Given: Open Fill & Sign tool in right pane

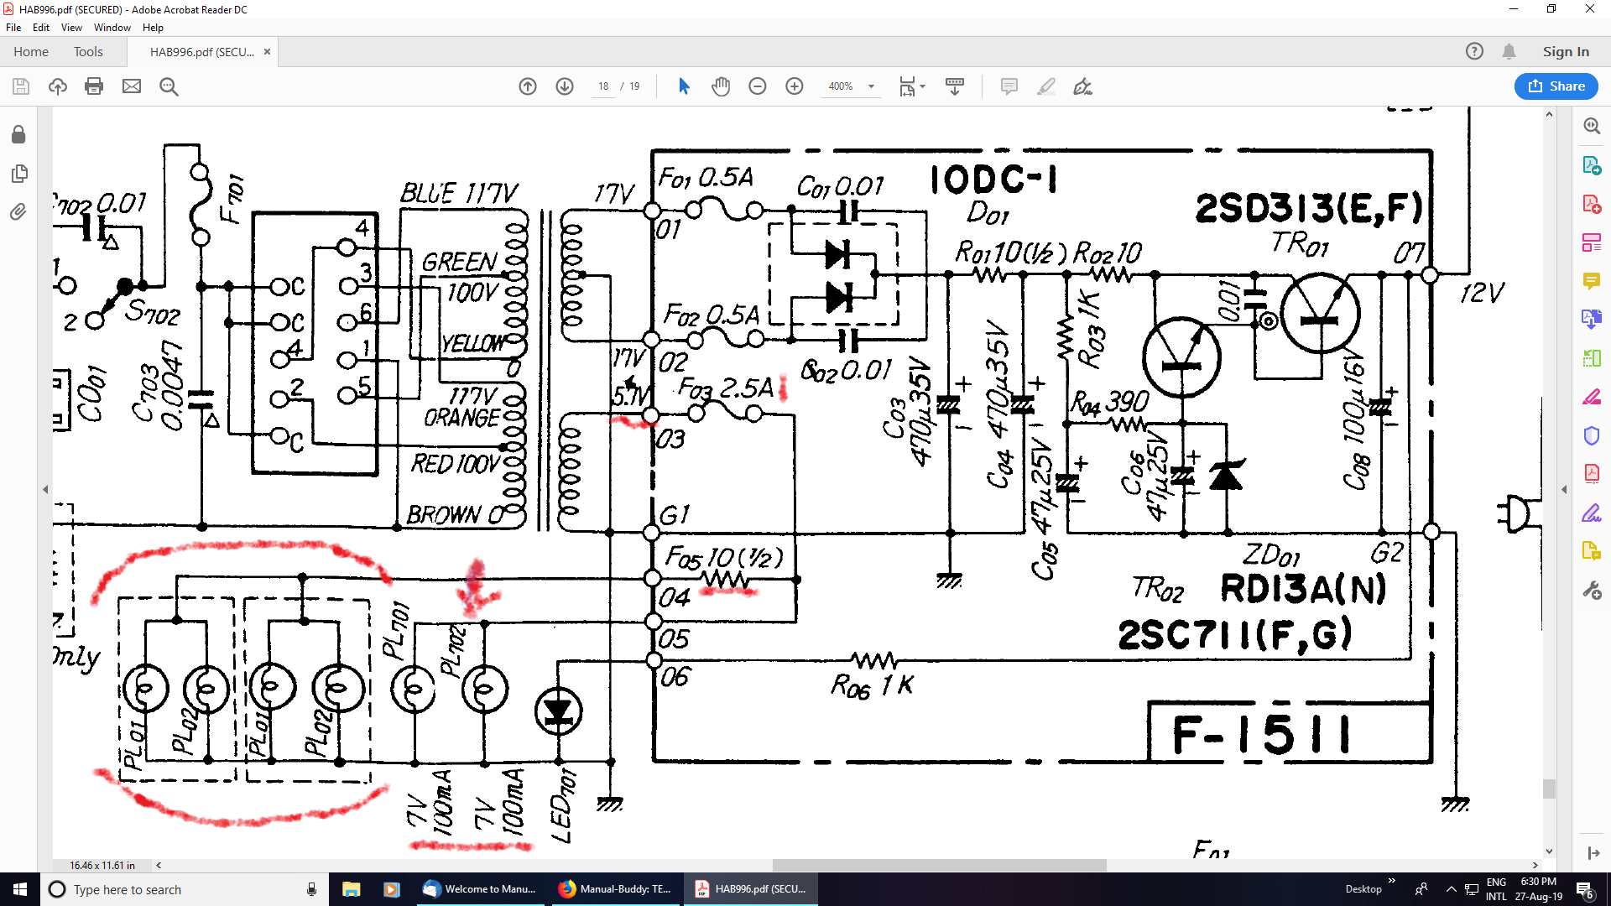Looking at the screenshot, I should 1592,513.
